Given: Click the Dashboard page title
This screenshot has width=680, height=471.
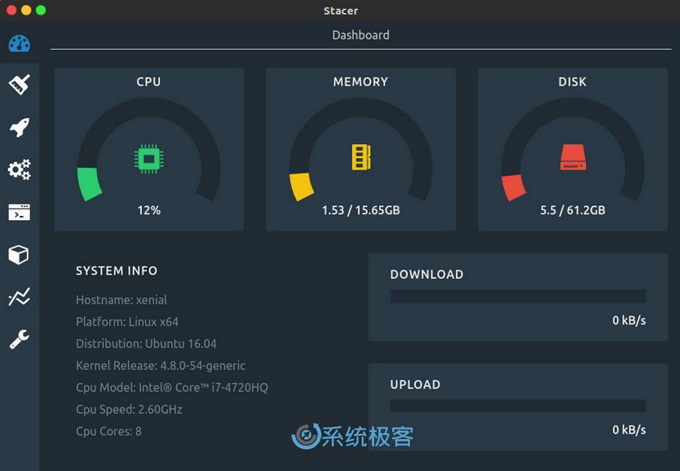Looking at the screenshot, I should coord(360,35).
